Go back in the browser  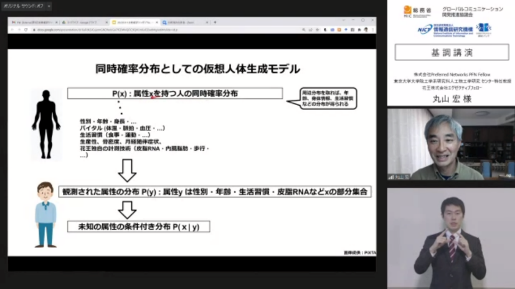(x=12, y=29)
